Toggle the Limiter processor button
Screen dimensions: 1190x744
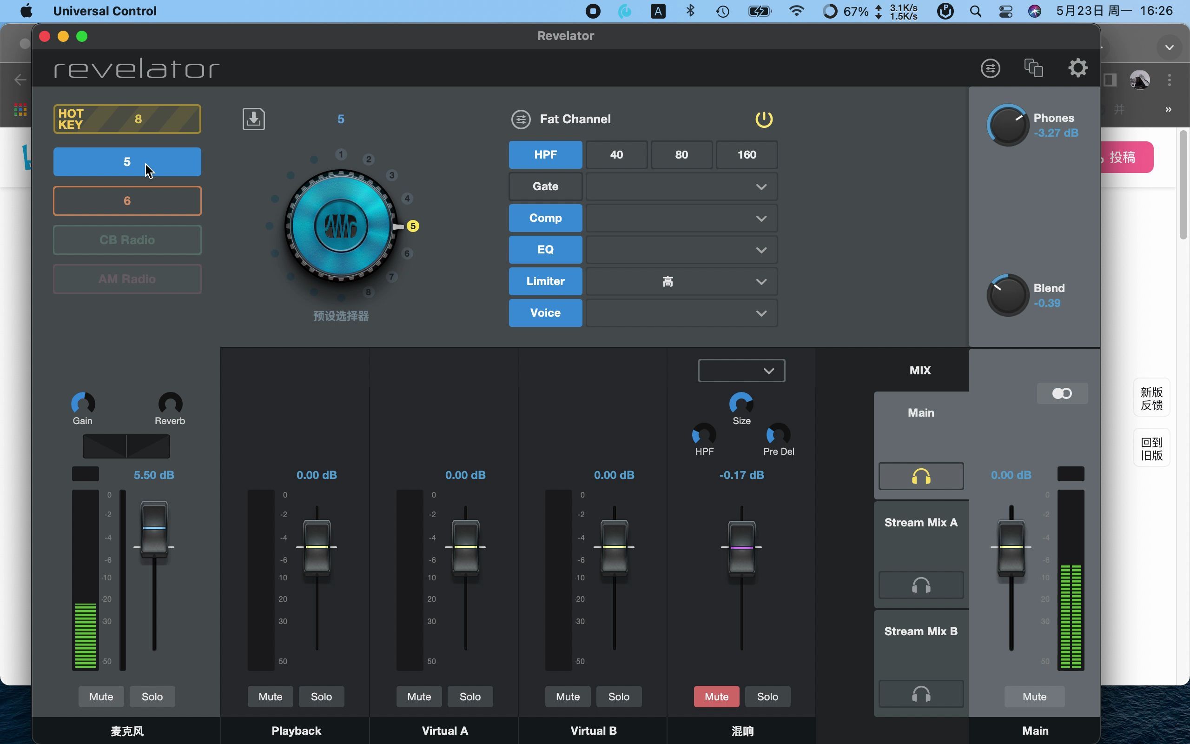coord(545,281)
